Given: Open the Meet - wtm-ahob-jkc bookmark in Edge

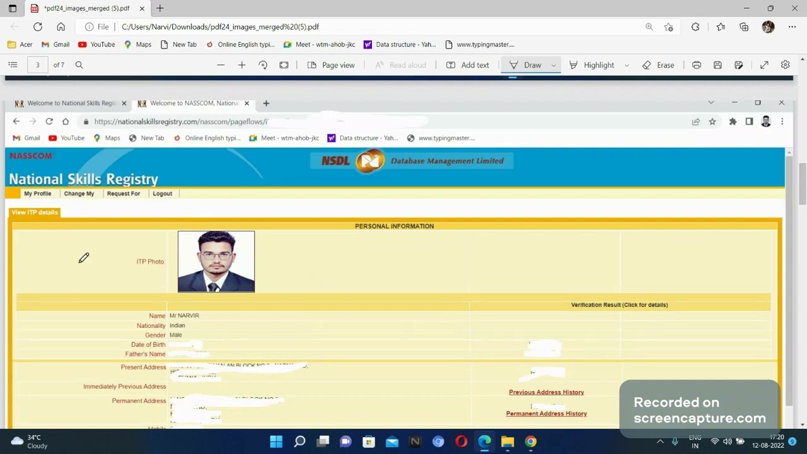Looking at the screenshot, I should click(x=319, y=45).
